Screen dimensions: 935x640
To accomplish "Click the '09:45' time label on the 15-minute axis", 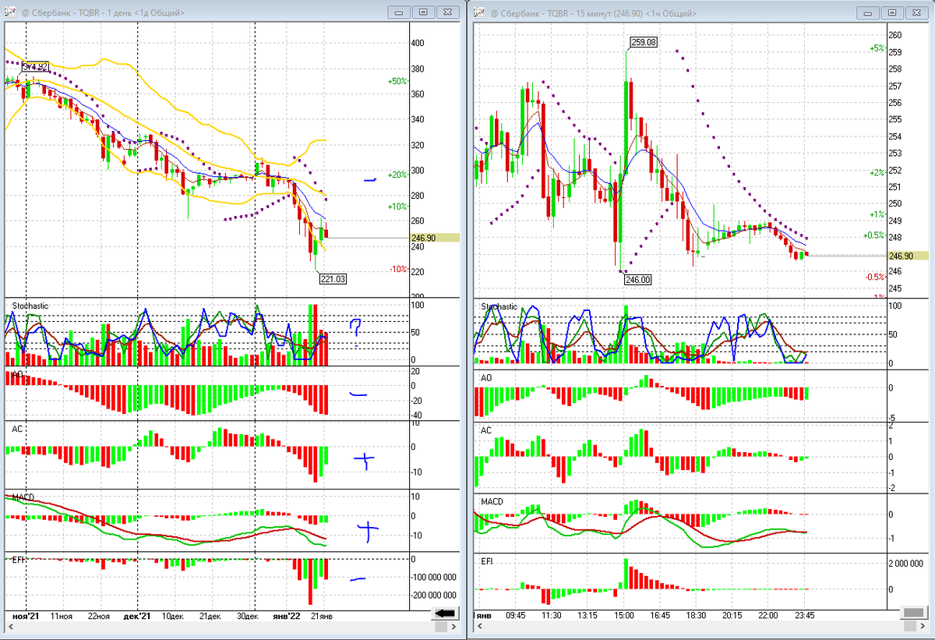I will point(516,616).
